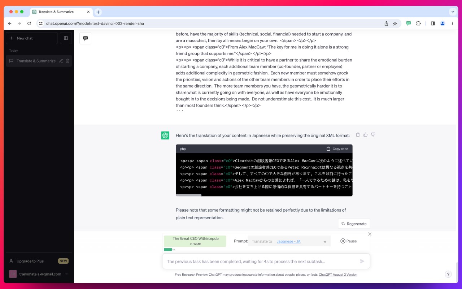This screenshot has height=289, width=462.
Task: Click the "0.37MB" file size text
Action: click(196, 244)
